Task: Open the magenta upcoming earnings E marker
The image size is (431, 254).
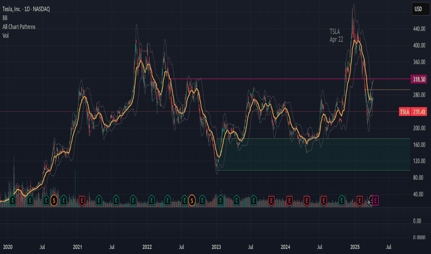Action: click(376, 201)
